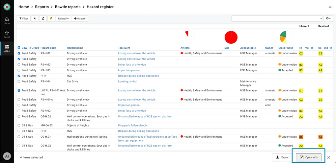Click the Maintenance Manager accountable cell
This screenshot has height=163, width=336.
click(248, 83)
